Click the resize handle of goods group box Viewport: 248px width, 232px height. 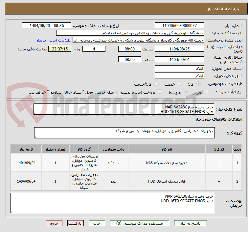[36, 137]
